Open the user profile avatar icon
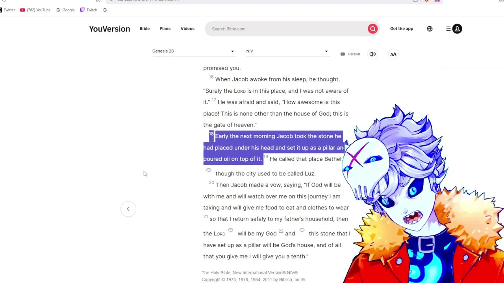Image resolution: width=504 pixels, height=283 pixels. click(457, 29)
